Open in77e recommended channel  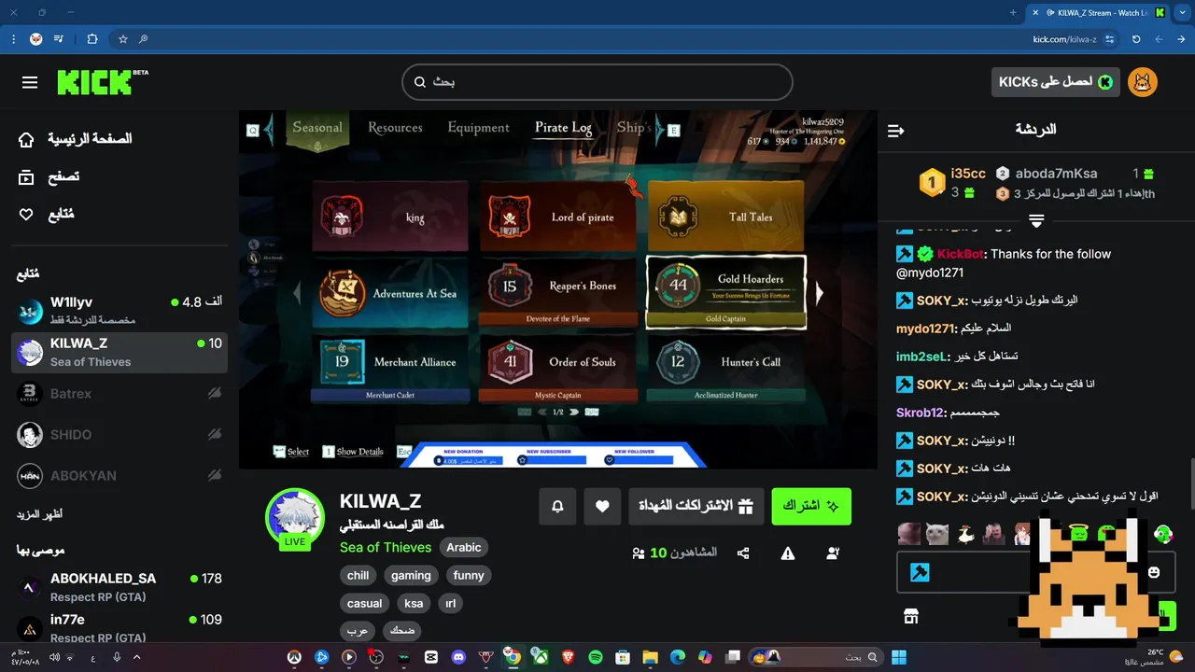pyautogui.click(x=119, y=628)
